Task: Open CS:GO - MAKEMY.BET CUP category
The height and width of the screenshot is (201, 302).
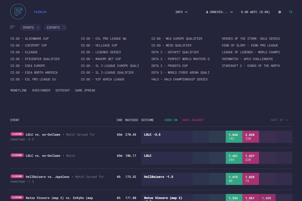Action: tap(101, 59)
